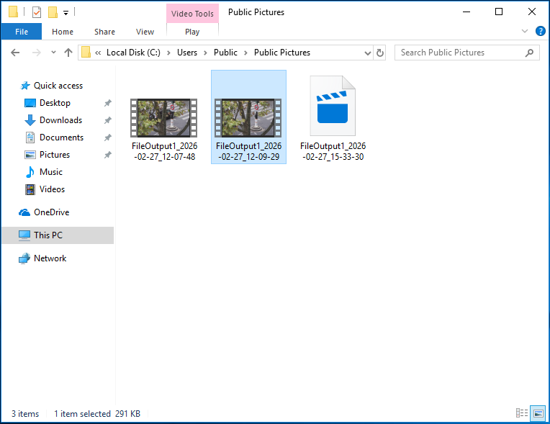Open Downloads in the navigation pane
This screenshot has height=424, width=550.
60,120
